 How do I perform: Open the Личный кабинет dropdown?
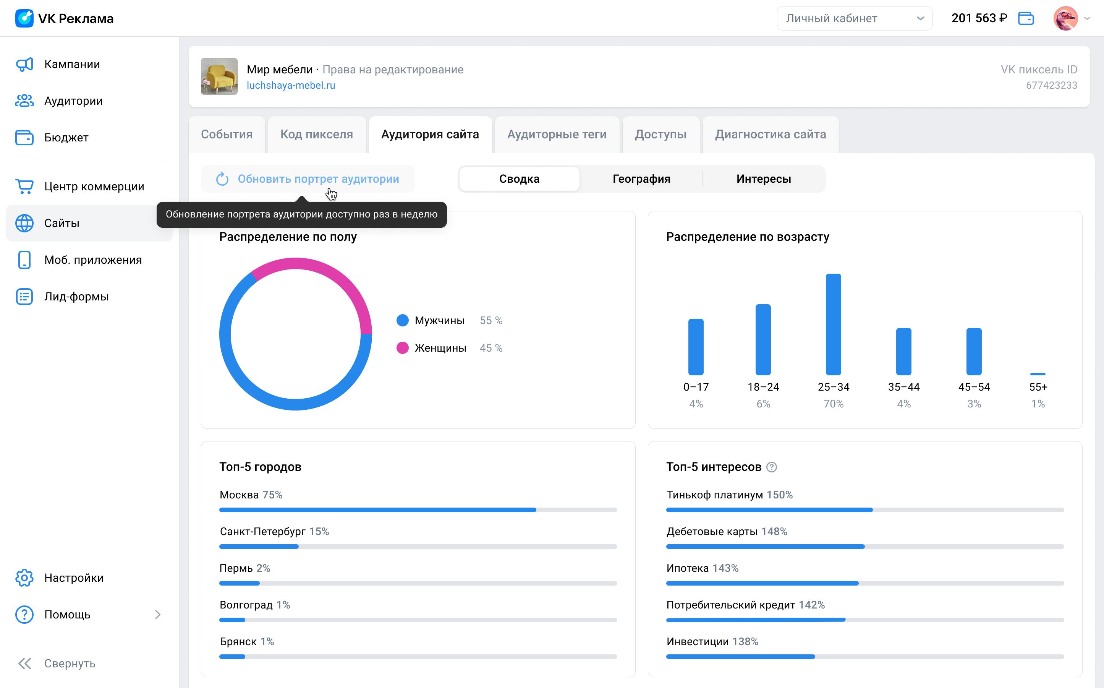pos(855,18)
